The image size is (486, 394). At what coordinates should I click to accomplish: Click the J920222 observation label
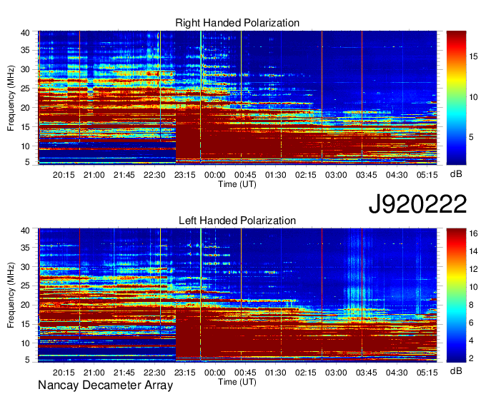point(418,204)
